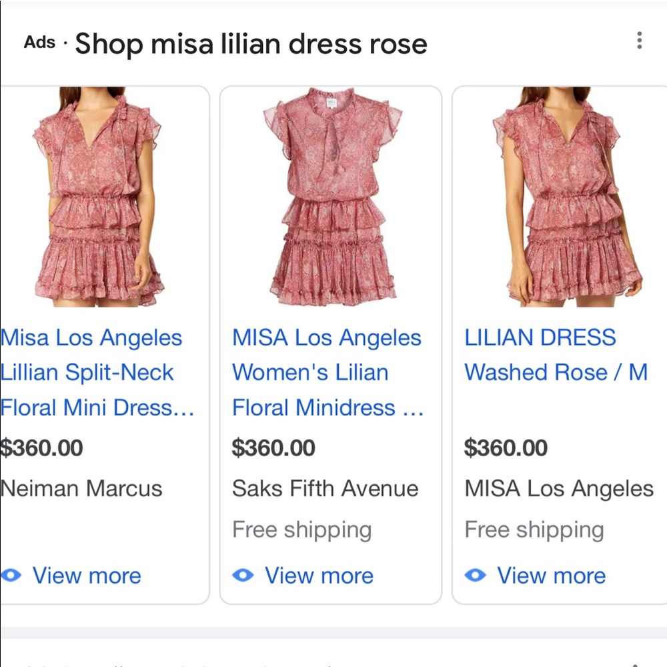Image resolution: width=667 pixels, height=667 pixels.
Task: Click the eye icon on the rightmost product card
Action: [477, 575]
